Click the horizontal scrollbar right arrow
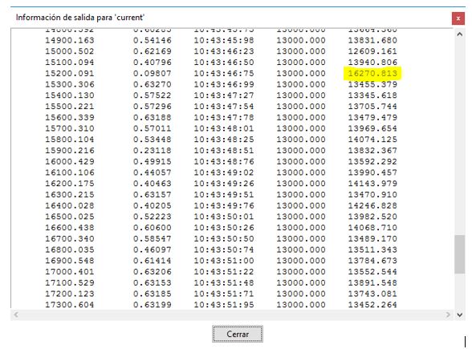 [448, 315]
